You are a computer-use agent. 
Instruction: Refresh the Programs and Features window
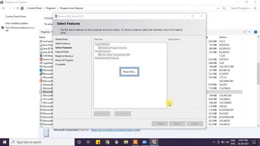(224, 8)
